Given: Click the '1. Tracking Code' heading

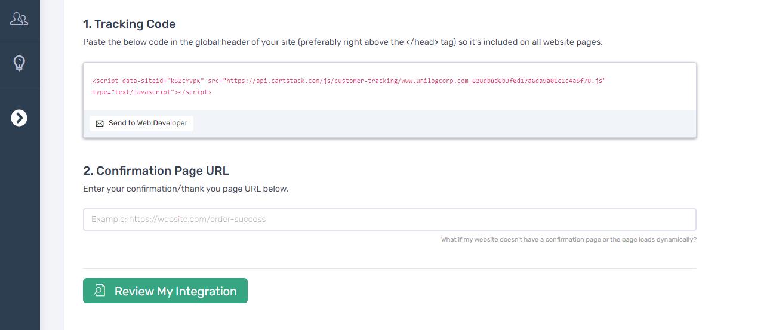Looking at the screenshot, I should pyautogui.click(x=130, y=24).
